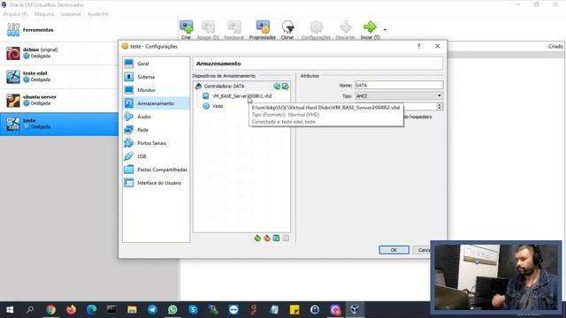Open the Ajuda menu
Screen dimensions: 566x318
[98, 14]
